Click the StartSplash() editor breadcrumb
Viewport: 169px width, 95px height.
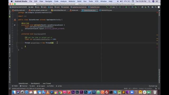pyautogui.click(x=35, y=83)
